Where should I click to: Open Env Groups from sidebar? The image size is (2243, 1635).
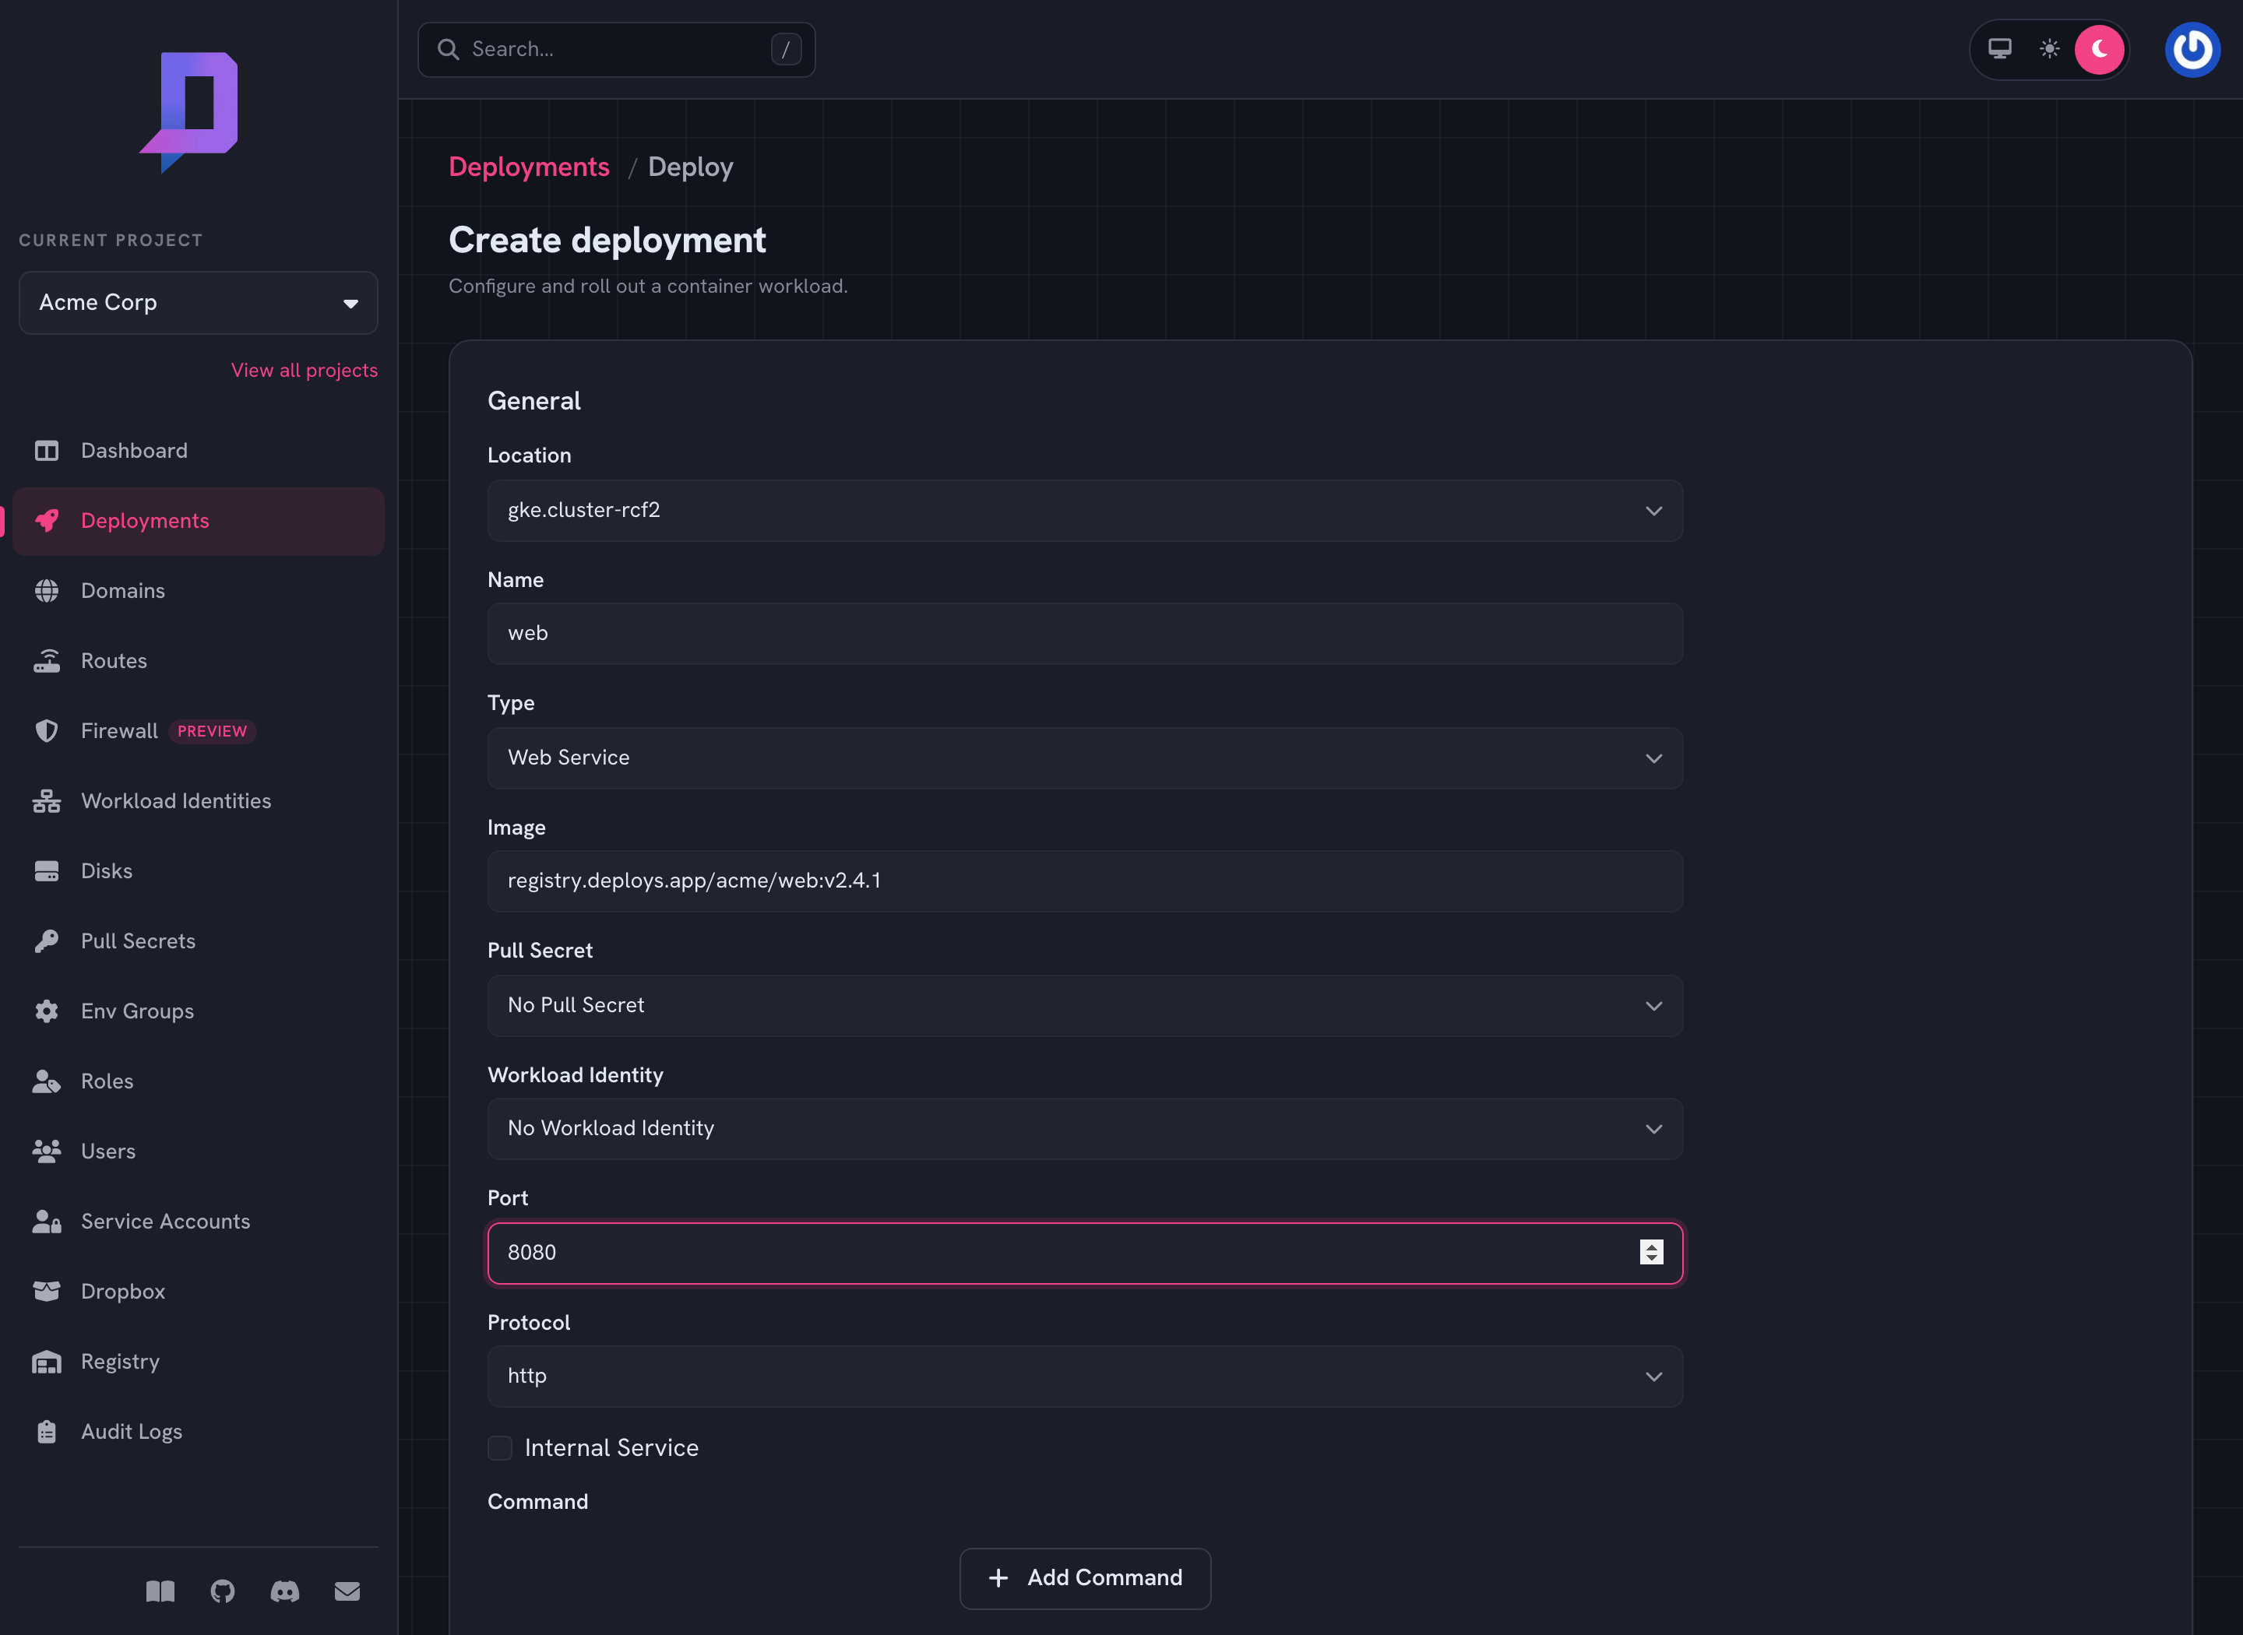point(198,1011)
